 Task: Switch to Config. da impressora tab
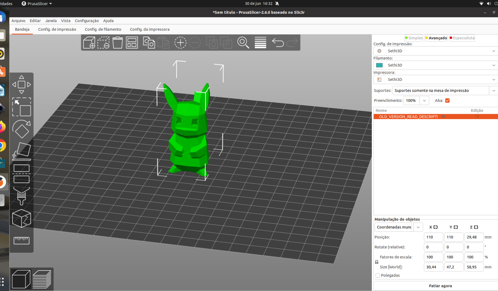[x=150, y=29]
